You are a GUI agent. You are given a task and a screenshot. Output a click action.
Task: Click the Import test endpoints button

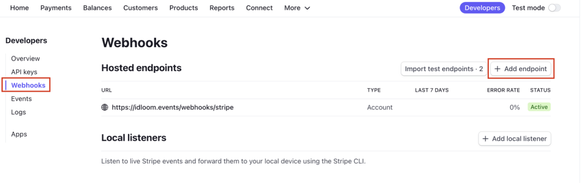pyautogui.click(x=444, y=69)
